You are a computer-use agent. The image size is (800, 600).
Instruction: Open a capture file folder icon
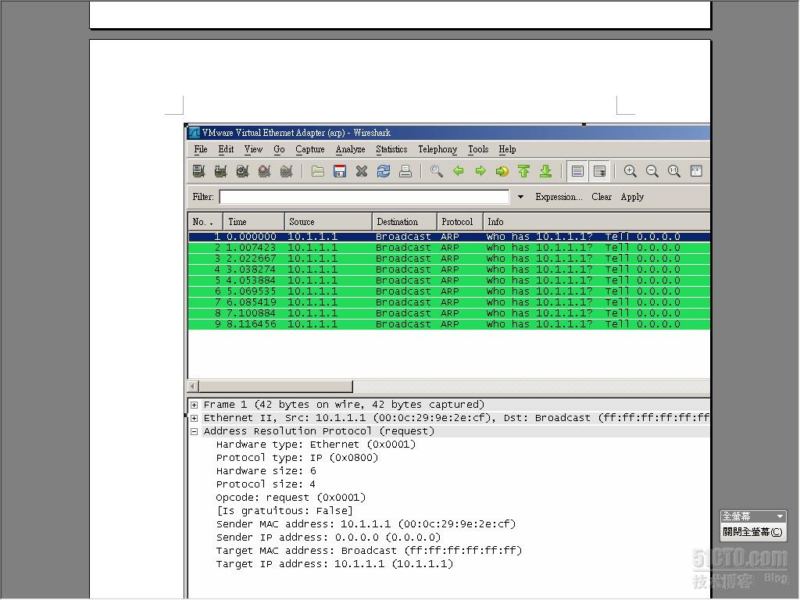point(318,171)
